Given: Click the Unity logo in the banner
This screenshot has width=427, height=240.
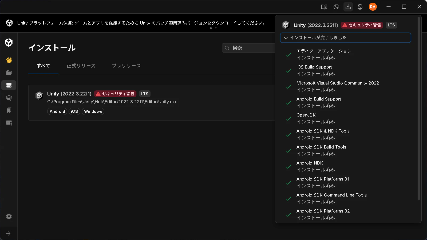Looking at the screenshot, I should (9, 23).
